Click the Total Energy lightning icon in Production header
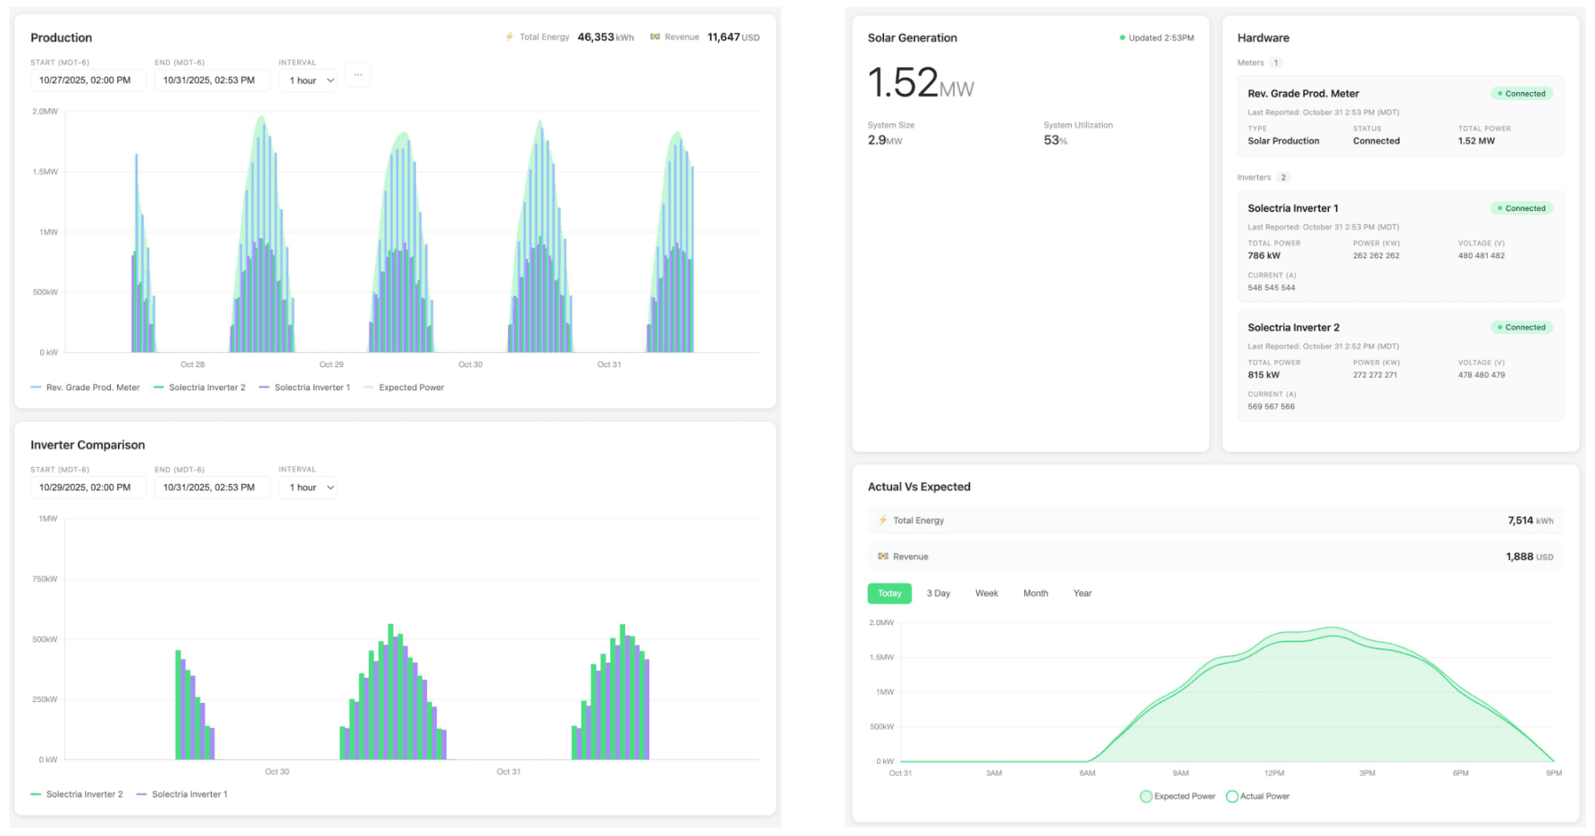Image resolution: width=1595 pixels, height=836 pixels. (507, 37)
